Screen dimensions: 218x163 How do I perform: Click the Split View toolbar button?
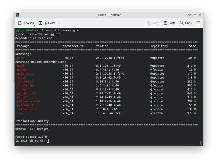pyautogui.click(x=47, y=23)
